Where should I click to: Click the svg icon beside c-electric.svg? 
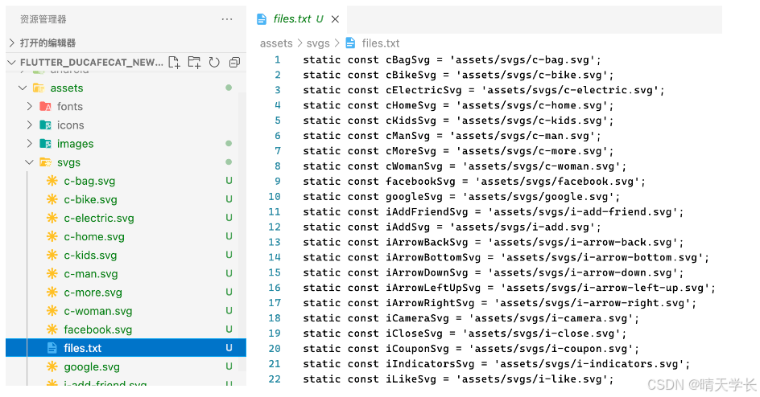(x=52, y=218)
